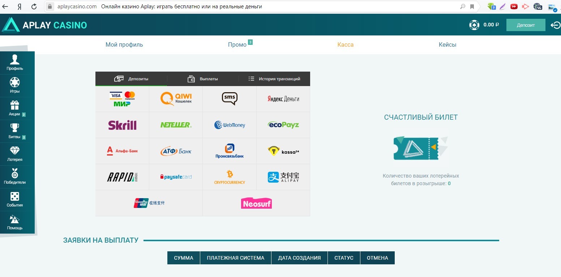Open the Помощь icon in sidebar
This screenshot has height=277, width=561.
[15, 222]
